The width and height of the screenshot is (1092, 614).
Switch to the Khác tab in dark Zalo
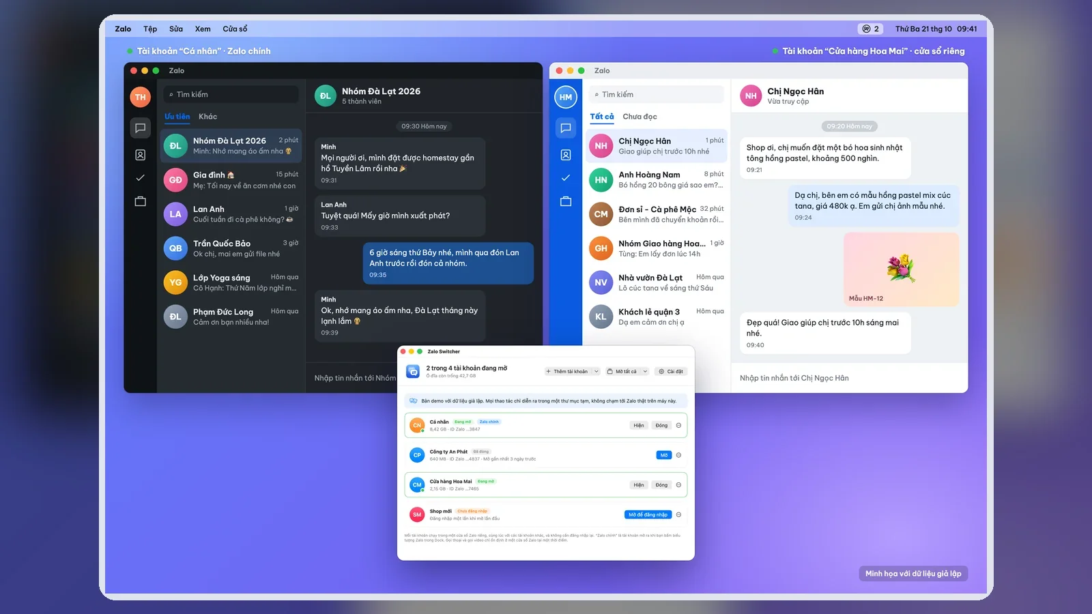(207, 117)
